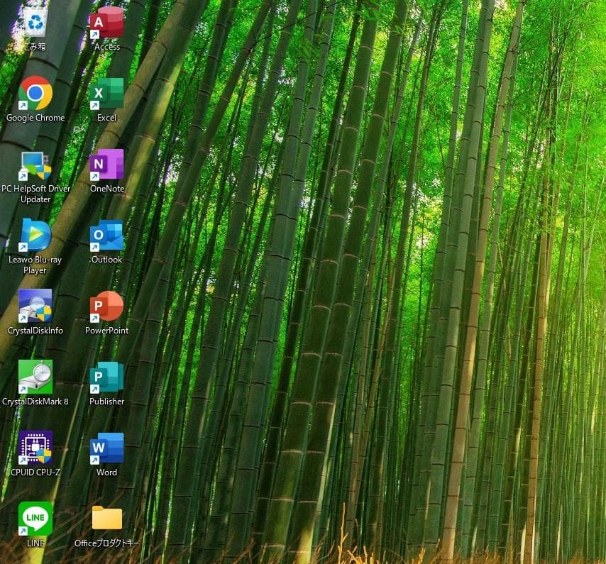606x564 pixels.
Task: Click the 'Officeプロダクトキー' folder name label
Action: point(106,543)
